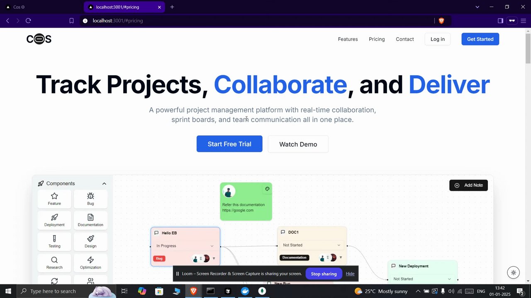The height and width of the screenshot is (298, 531).
Task: Close the localhost:3001 tab
Action: (159, 7)
